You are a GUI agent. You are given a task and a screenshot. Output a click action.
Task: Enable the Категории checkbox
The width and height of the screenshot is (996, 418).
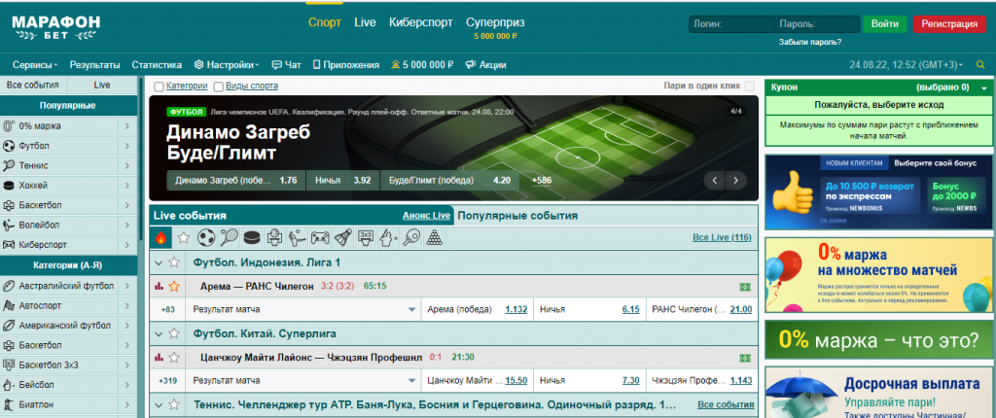click(x=160, y=87)
